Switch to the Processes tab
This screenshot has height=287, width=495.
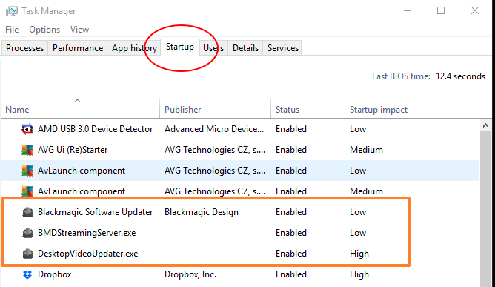coord(24,48)
